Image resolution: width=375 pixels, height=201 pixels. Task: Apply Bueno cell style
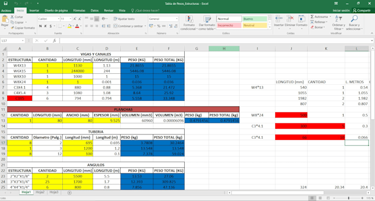(255, 19)
